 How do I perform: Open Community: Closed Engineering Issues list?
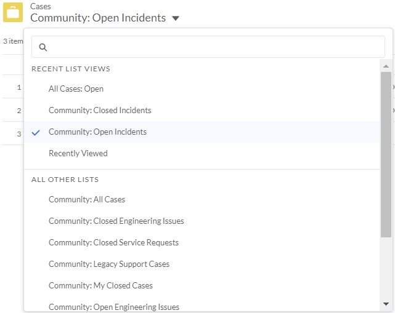116,221
